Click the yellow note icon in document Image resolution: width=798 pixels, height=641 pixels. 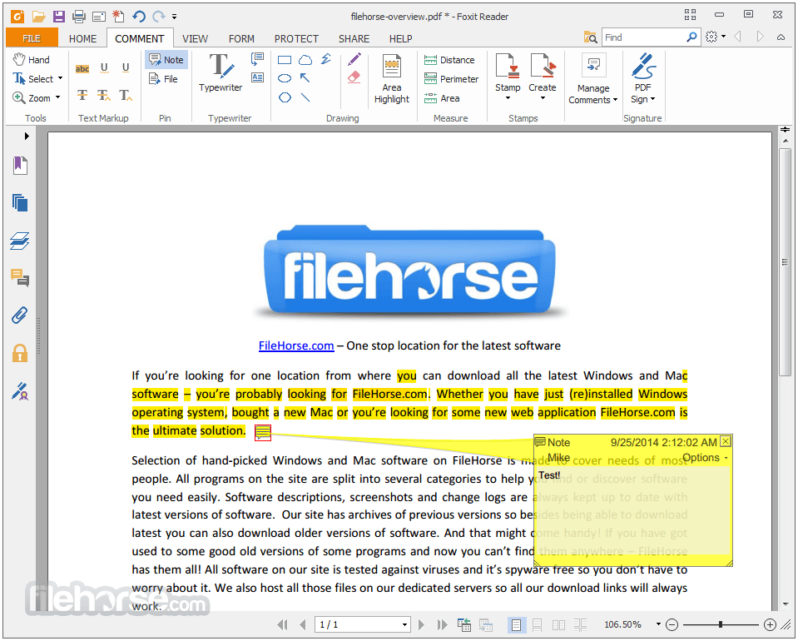tap(263, 433)
